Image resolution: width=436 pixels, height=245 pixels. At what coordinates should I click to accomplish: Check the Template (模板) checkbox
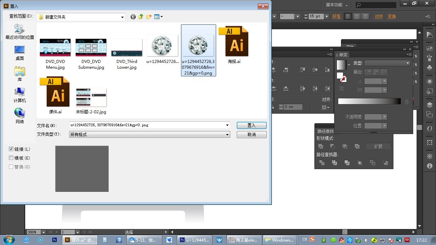click(x=11, y=158)
